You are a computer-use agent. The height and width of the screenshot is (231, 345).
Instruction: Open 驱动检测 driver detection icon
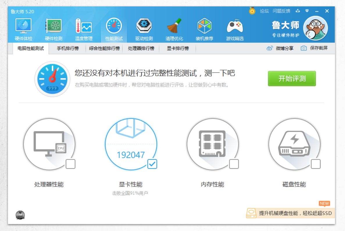tap(144, 26)
